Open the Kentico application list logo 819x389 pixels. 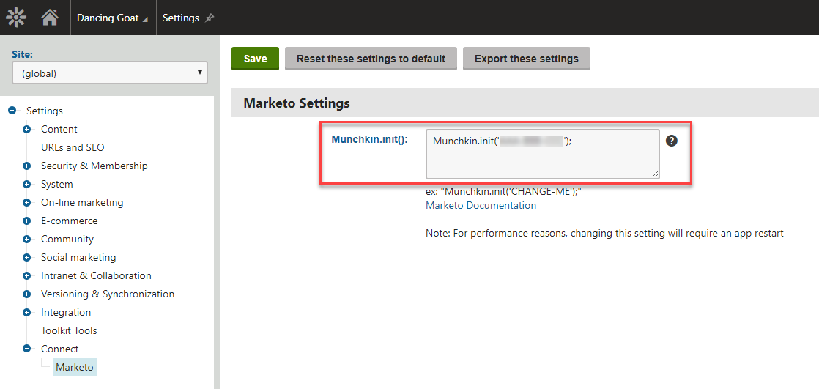pyautogui.click(x=15, y=18)
